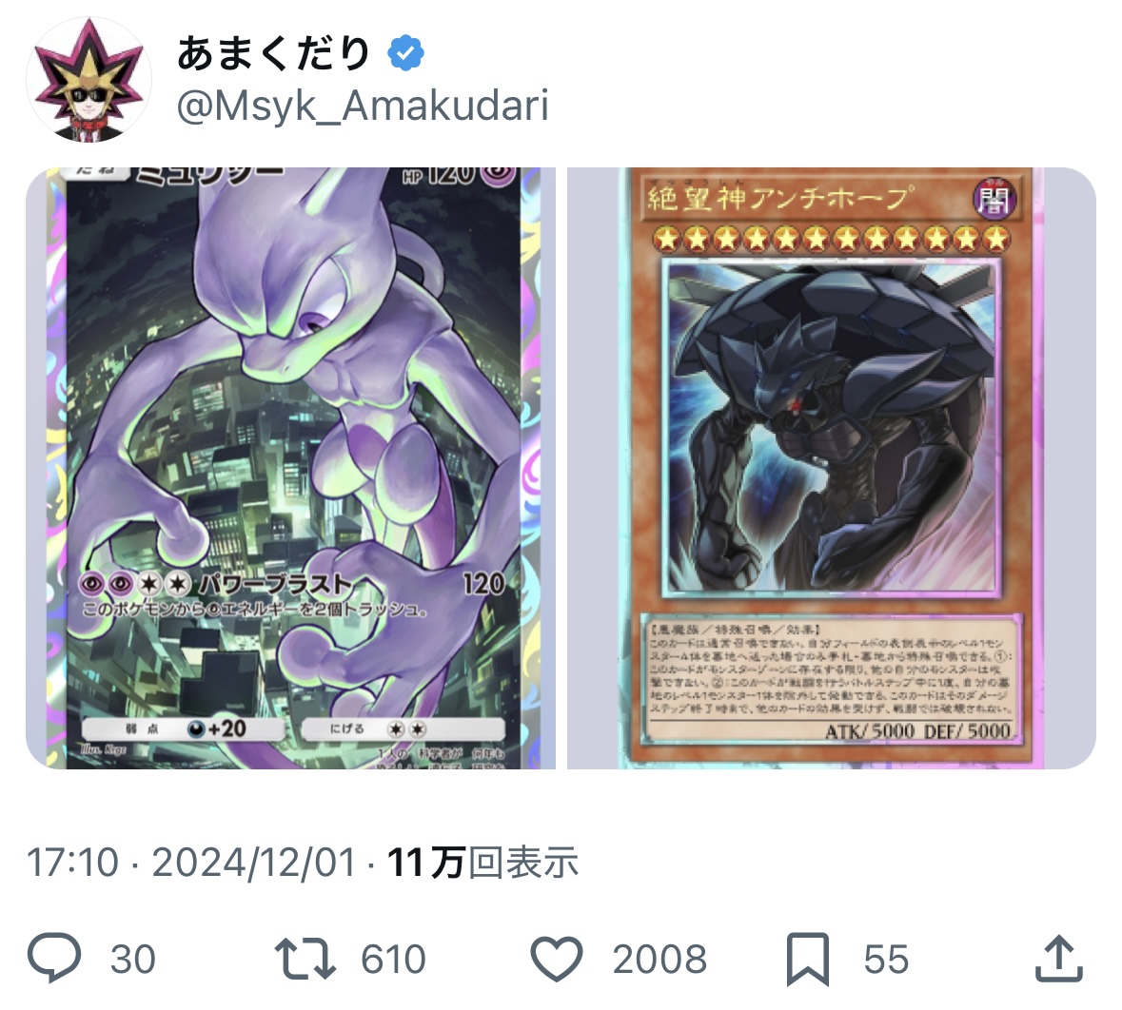Tap the share upload arrow icon
This screenshot has height=1010, width=1122.
click(1059, 959)
